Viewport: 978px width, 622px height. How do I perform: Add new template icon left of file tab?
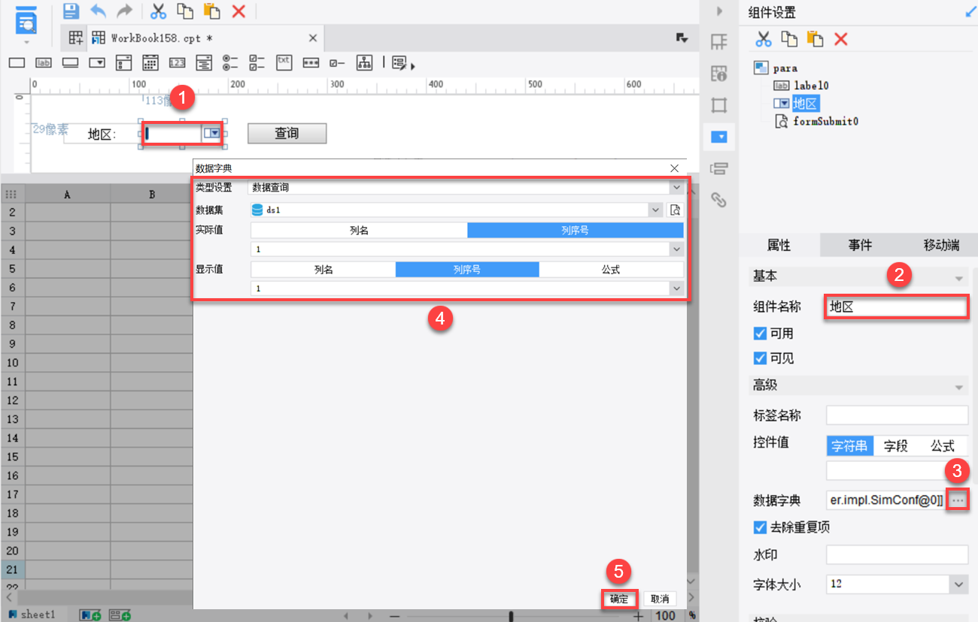click(x=76, y=38)
